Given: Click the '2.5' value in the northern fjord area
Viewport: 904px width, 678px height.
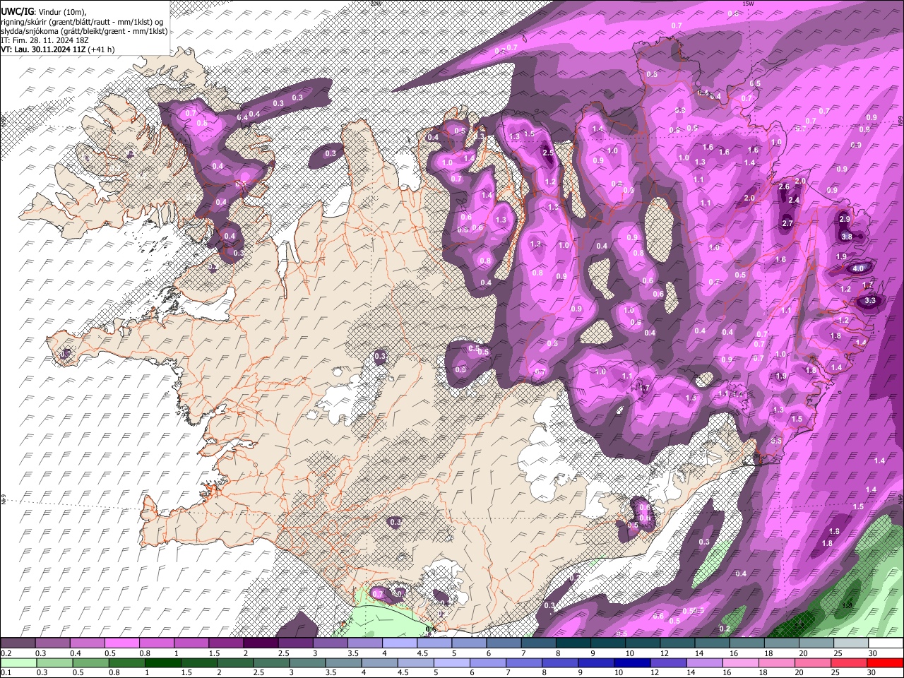Looking at the screenshot, I should pyautogui.click(x=547, y=153).
